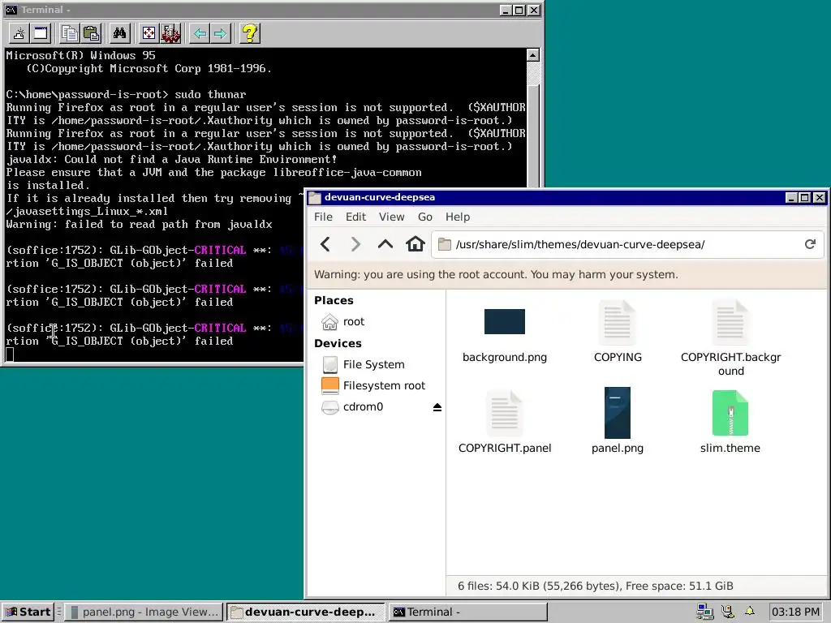The width and height of the screenshot is (831, 623).
Task: Minimize the Terminal window
Action: (x=506, y=10)
